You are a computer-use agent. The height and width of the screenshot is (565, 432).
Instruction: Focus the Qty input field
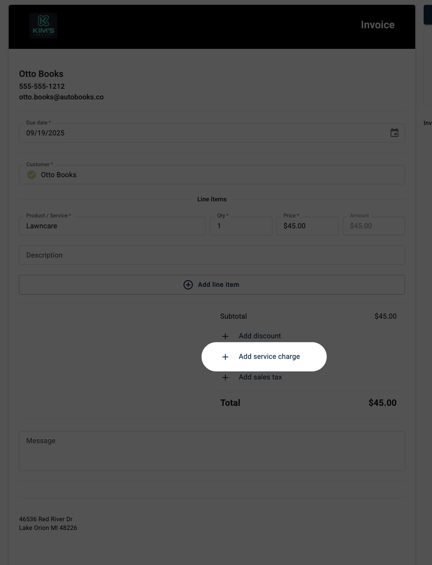(241, 226)
